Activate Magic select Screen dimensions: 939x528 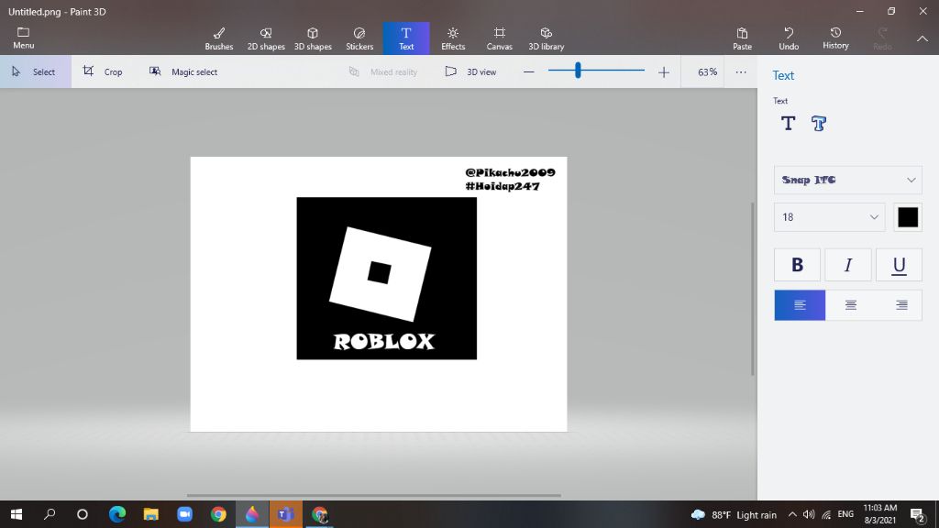pos(183,71)
